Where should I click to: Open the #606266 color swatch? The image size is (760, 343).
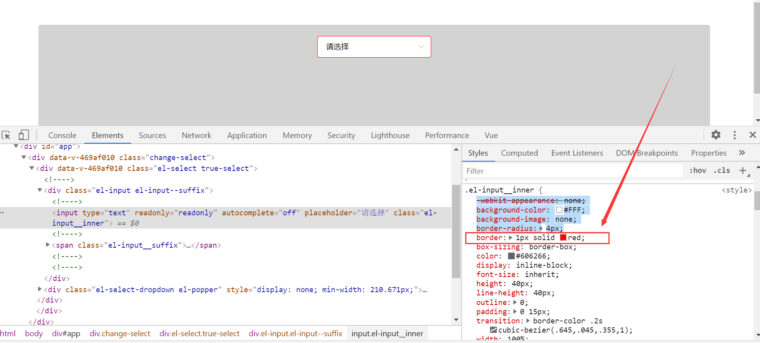click(511, 256)
